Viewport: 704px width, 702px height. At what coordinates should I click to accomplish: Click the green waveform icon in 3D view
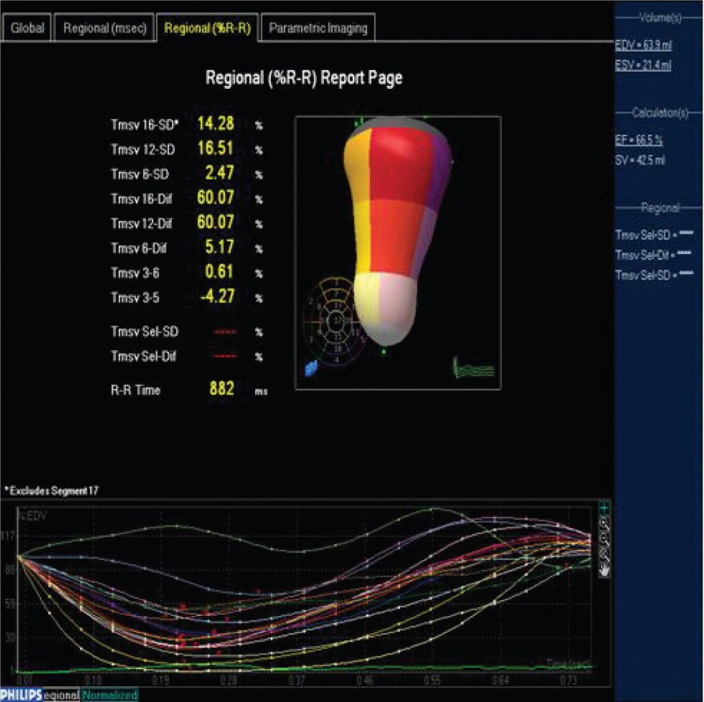(x=474, y=368)
